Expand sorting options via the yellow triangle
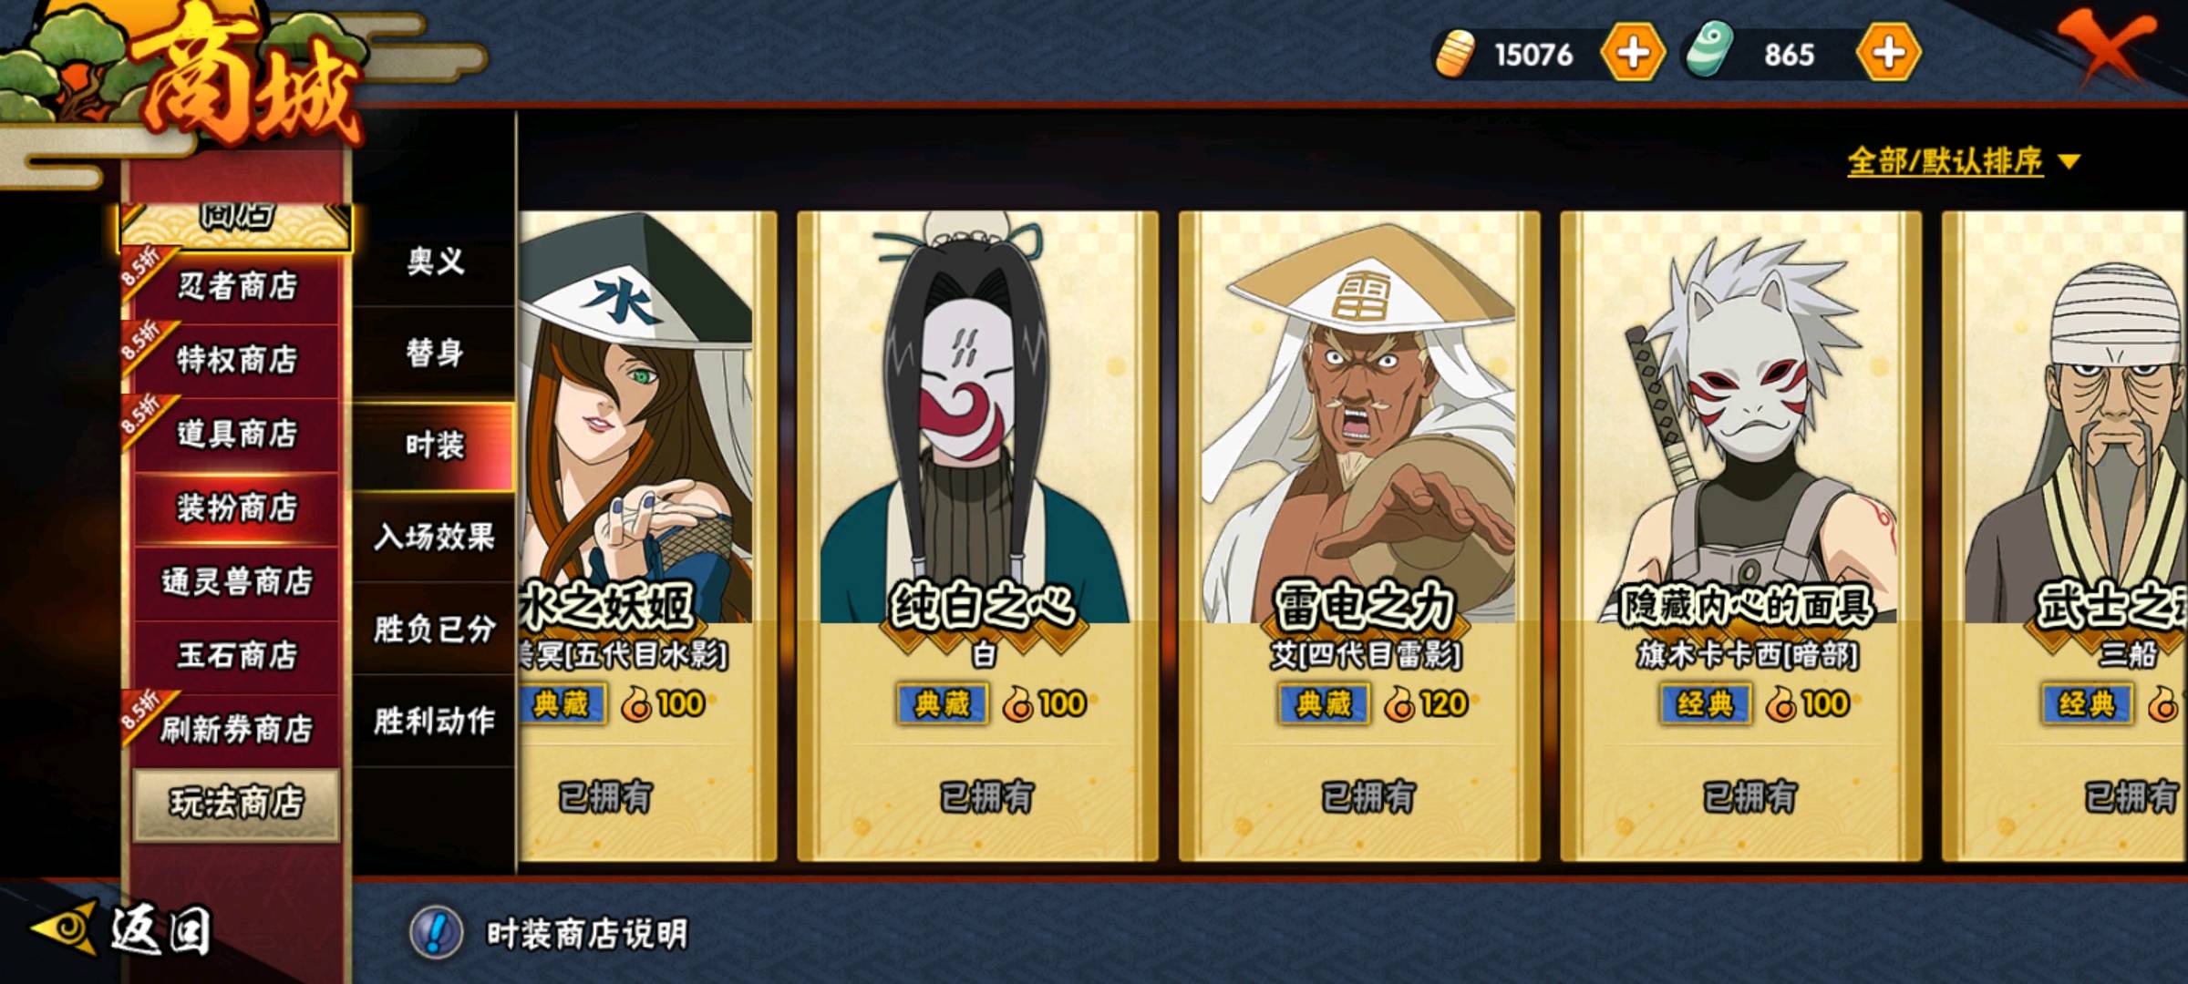Viewport: 2188px width, 984px height. [2069, 162]
